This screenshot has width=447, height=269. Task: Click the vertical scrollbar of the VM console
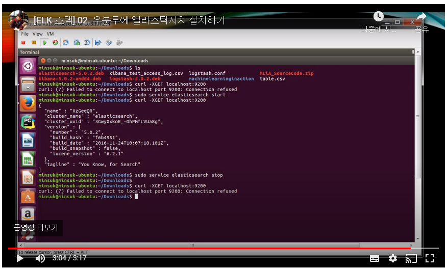pos(418,117)
